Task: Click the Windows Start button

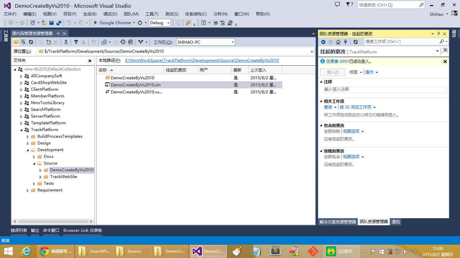Action: (x=8, y=251)
